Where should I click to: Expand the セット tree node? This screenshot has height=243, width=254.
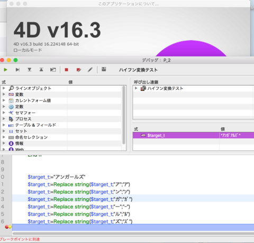point(4,131)
